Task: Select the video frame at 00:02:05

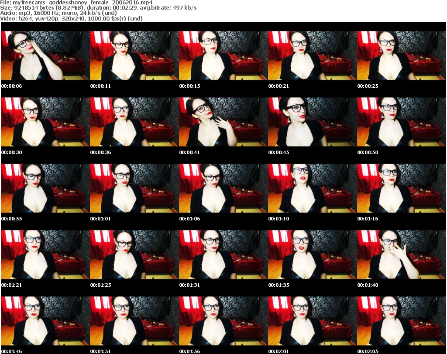Action: (401, 321)
